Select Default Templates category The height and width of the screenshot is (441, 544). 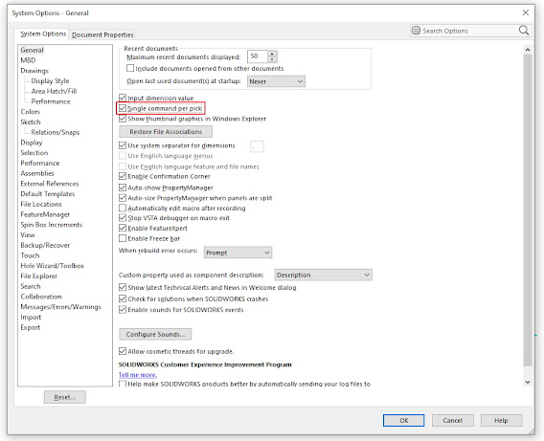[x=48, y=193]
